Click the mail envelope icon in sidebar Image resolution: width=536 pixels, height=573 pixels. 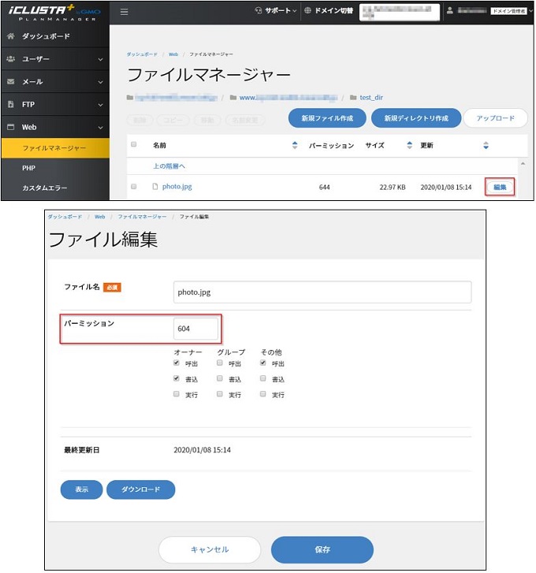tap(11, 81)
